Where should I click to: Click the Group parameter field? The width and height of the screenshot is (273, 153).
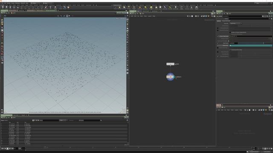point(249,19)
